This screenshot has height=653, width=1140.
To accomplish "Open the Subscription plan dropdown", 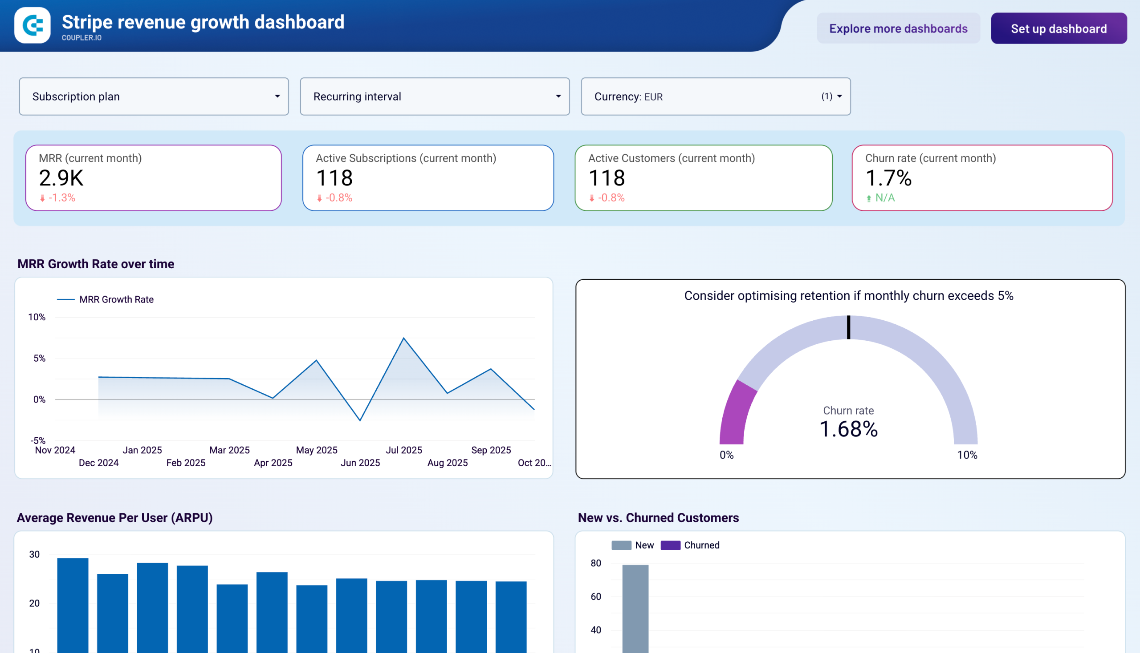I will pos(154,97).
